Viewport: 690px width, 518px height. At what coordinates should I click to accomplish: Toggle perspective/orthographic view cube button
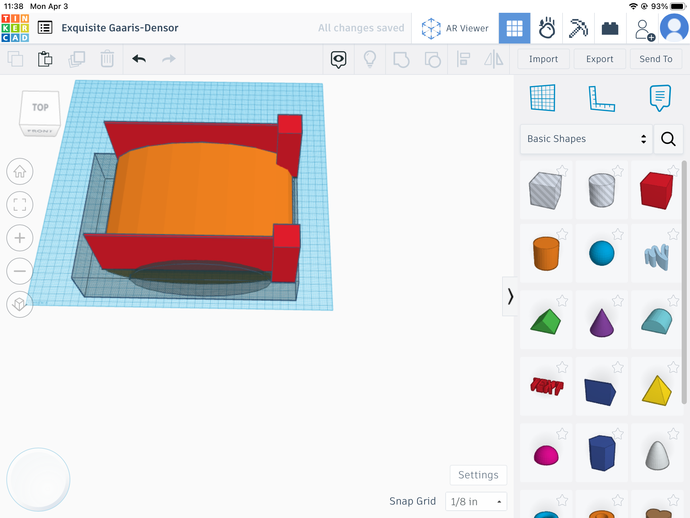point(20,304)
